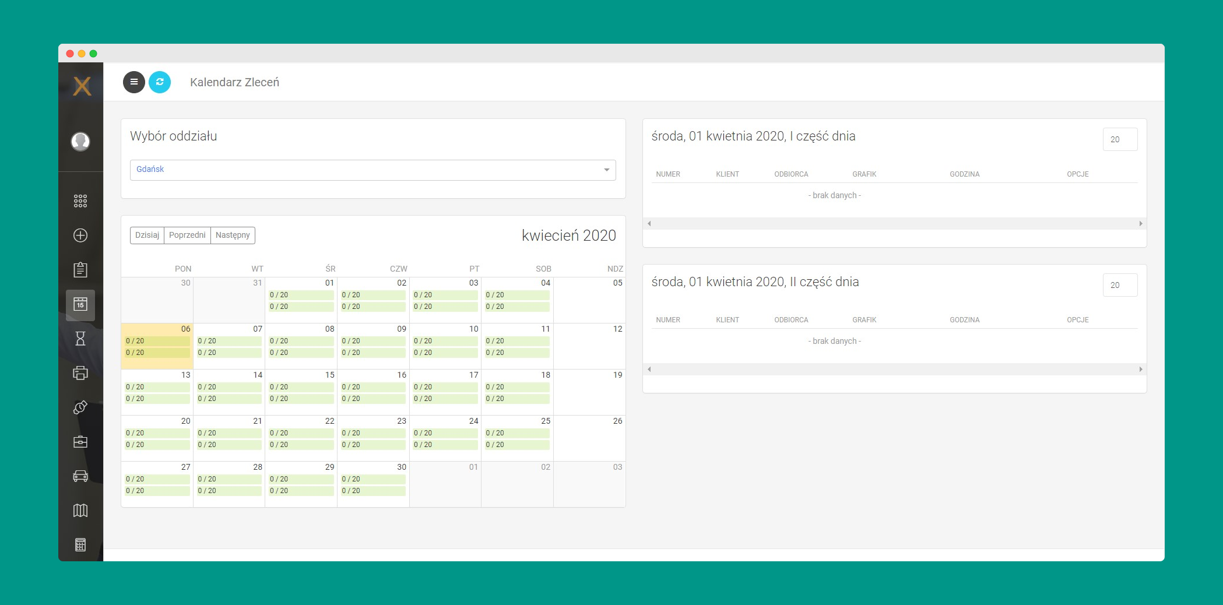
Task: Click the NDZ weekday header
Action: coord(615,269)
